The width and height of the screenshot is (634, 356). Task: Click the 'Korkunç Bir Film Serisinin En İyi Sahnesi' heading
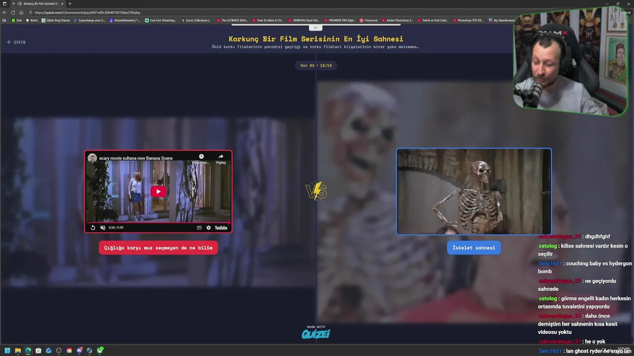point(316,39)
